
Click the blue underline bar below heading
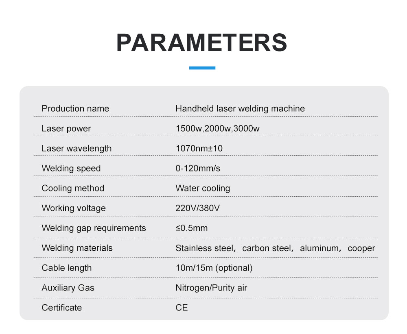[x=202, y=68]
